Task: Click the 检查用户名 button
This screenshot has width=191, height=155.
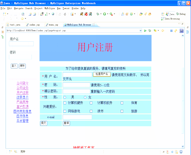Action: tap(102, 74)
